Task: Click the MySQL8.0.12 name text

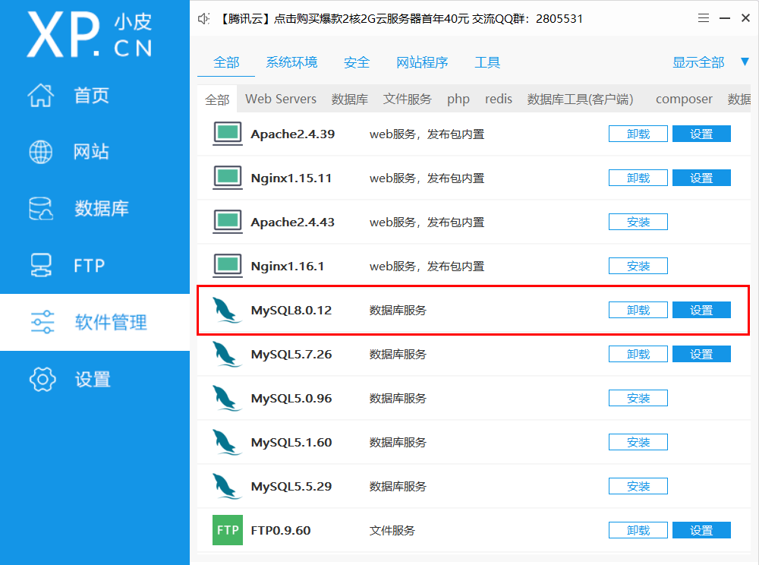Action: tap(291, 311)
